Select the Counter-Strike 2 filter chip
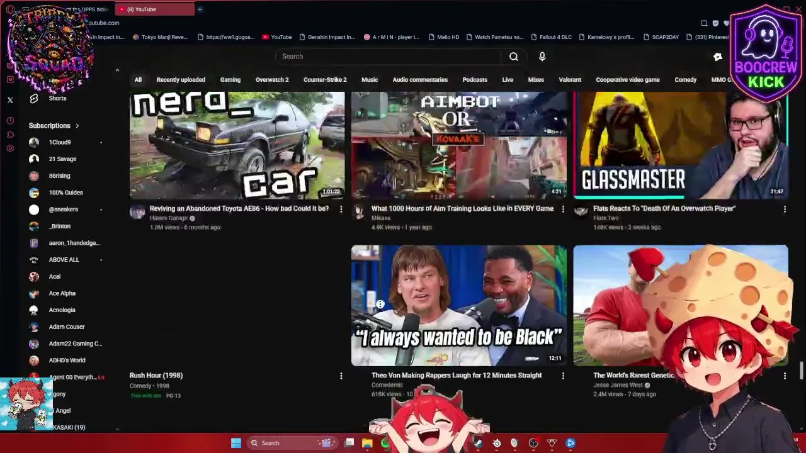This screenshot has height=453, width=806. (325, 80)
